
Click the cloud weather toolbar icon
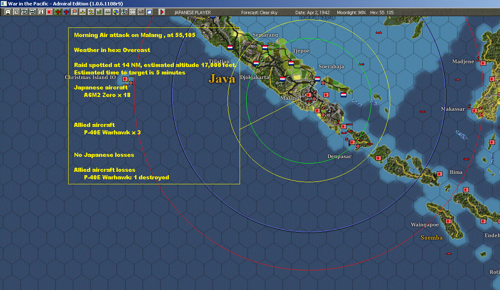(x=149, y=12)
